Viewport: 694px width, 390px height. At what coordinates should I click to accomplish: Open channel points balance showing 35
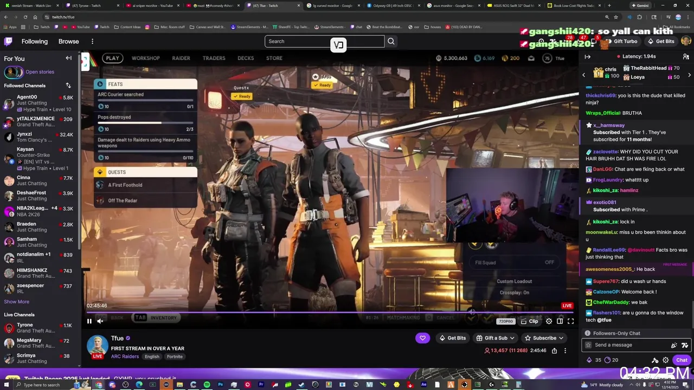(594, 360)
